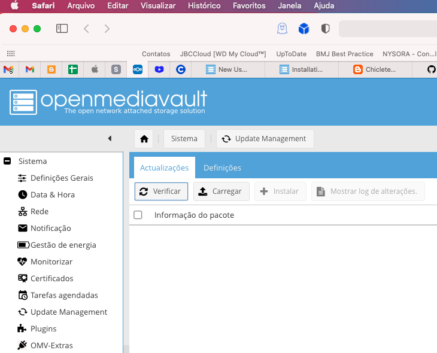Select the Rede network icon item
This screenshot has height=353, width=437.
point(39,211)
